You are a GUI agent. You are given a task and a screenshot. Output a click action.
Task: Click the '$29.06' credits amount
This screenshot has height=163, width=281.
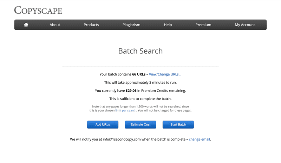tap(131, 91)
